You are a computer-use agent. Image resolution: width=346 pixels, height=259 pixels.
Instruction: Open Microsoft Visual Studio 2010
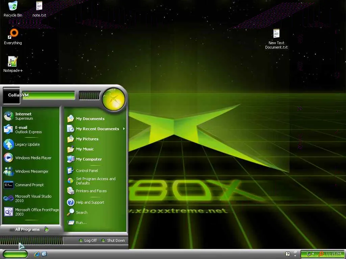pos(31,198)
